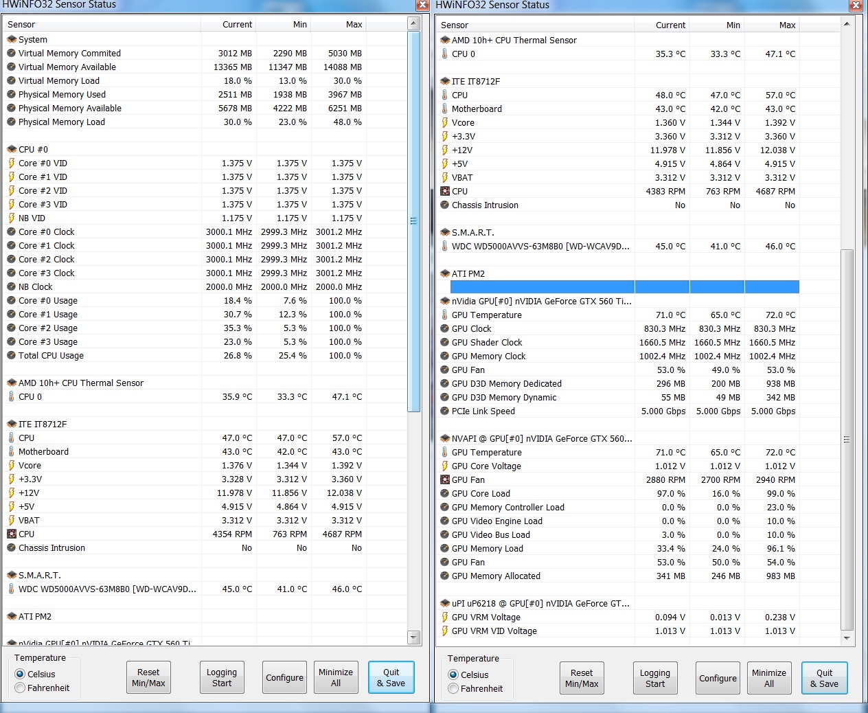Screen dimensions: 868x713
Task: Click Chassis Intrusion icon in right window
Action: (445, 205)
